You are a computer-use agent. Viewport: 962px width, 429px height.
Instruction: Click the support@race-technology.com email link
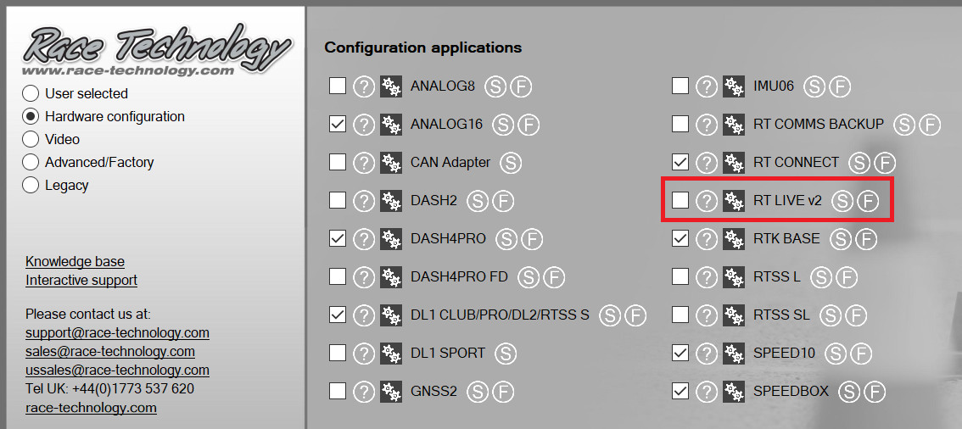click(x=117, y=333)
